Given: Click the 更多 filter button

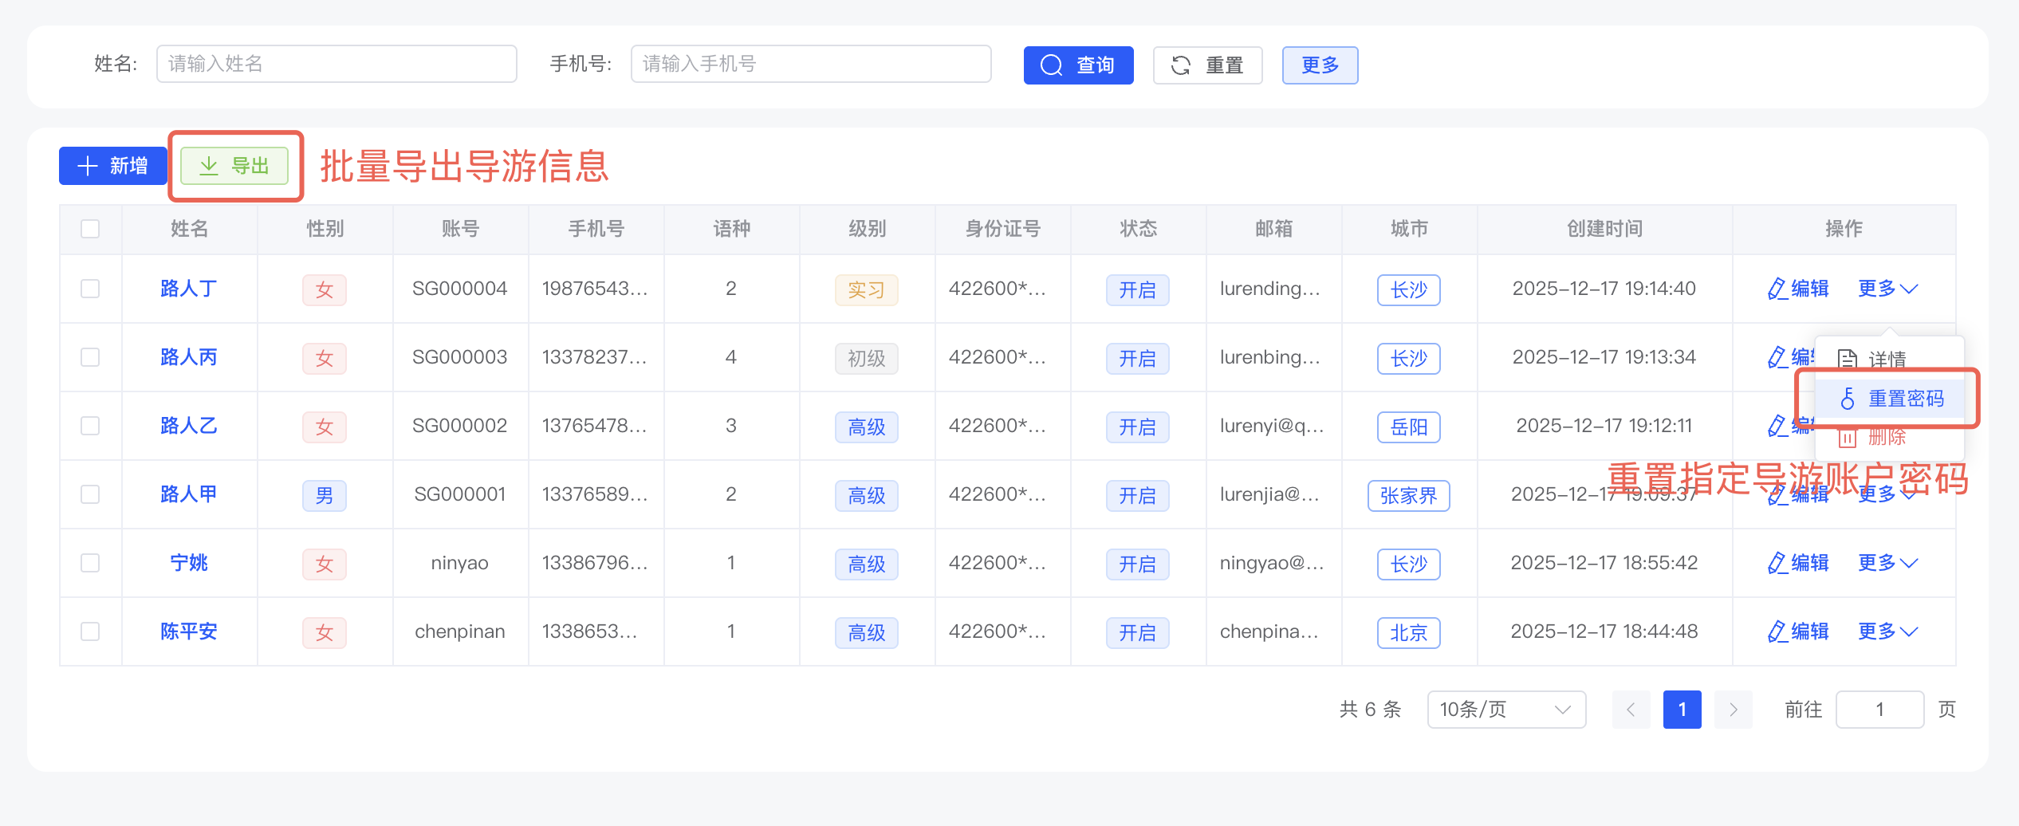Looking at the screenshot, I should pos(1319,65).
